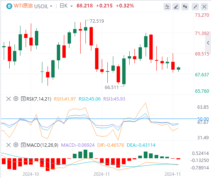Image resolution: width=211 pixels, height=178 pixels.
Task: Select the pencil drawing tool
Action: [176, 7]
